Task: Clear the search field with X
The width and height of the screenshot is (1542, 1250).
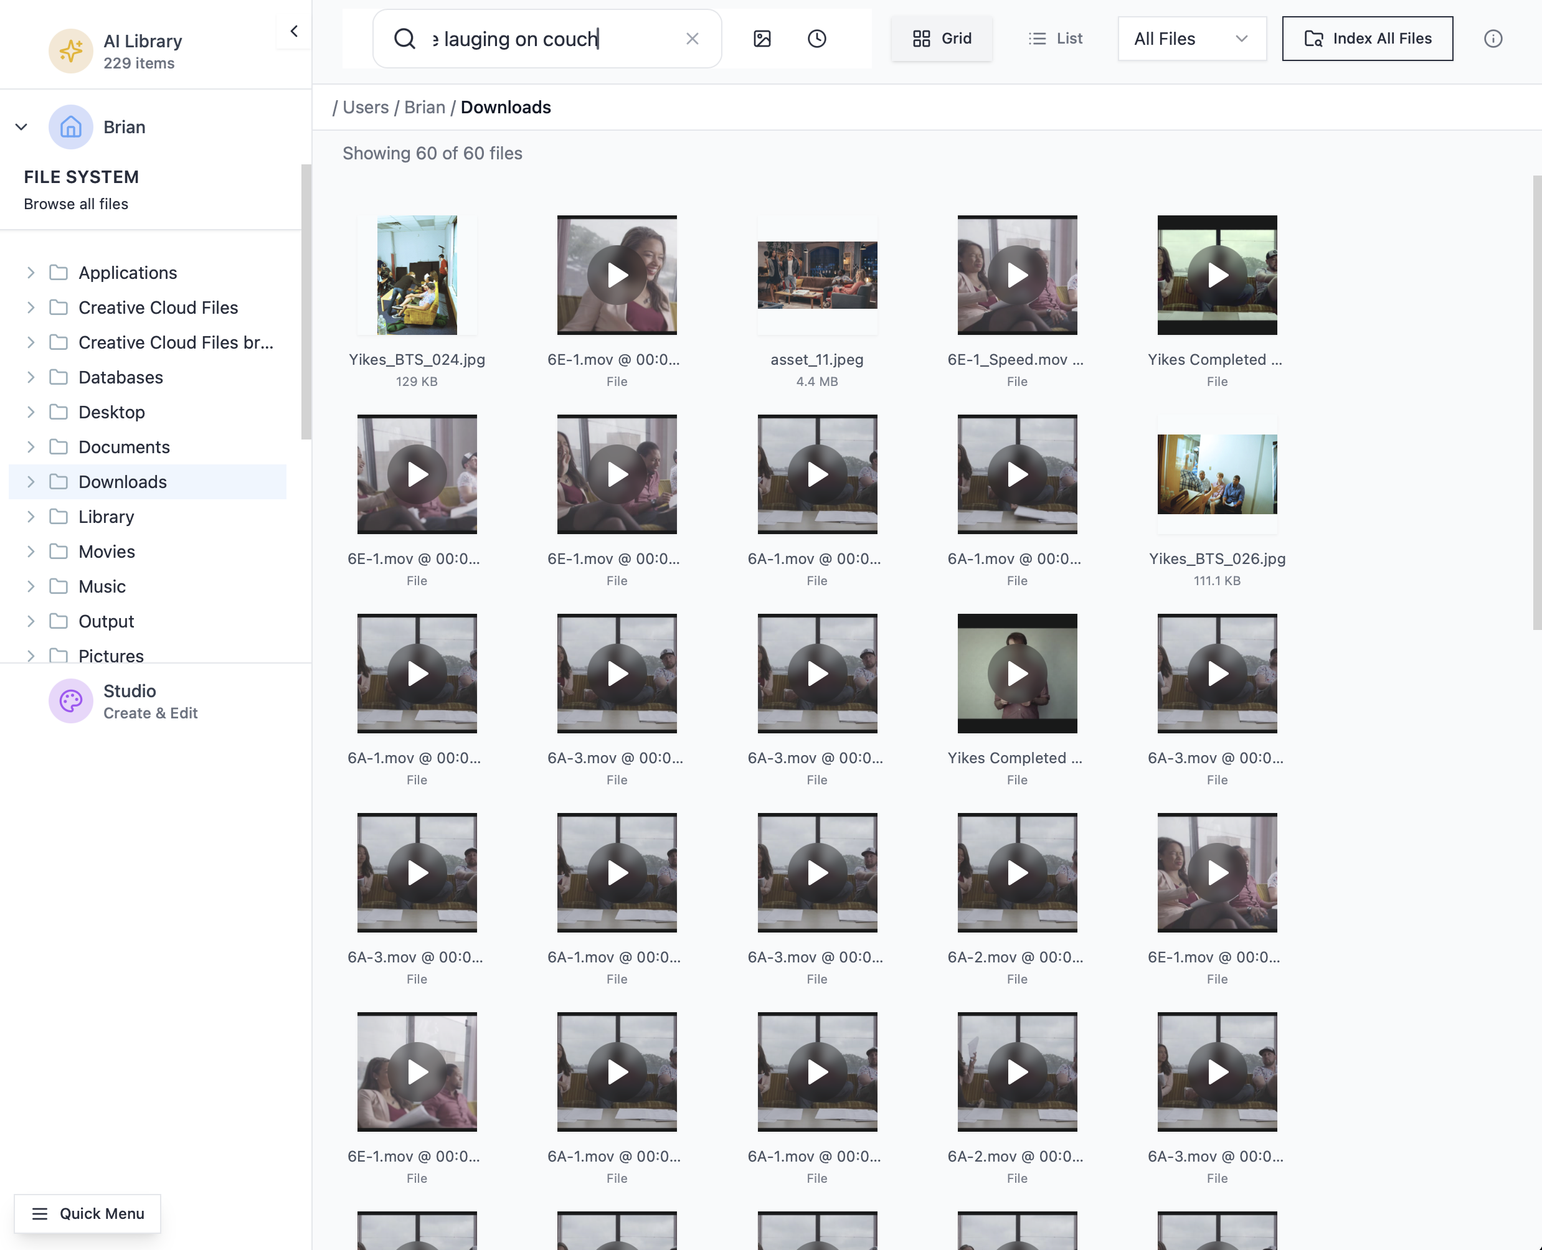Action: tap(691, 39)
